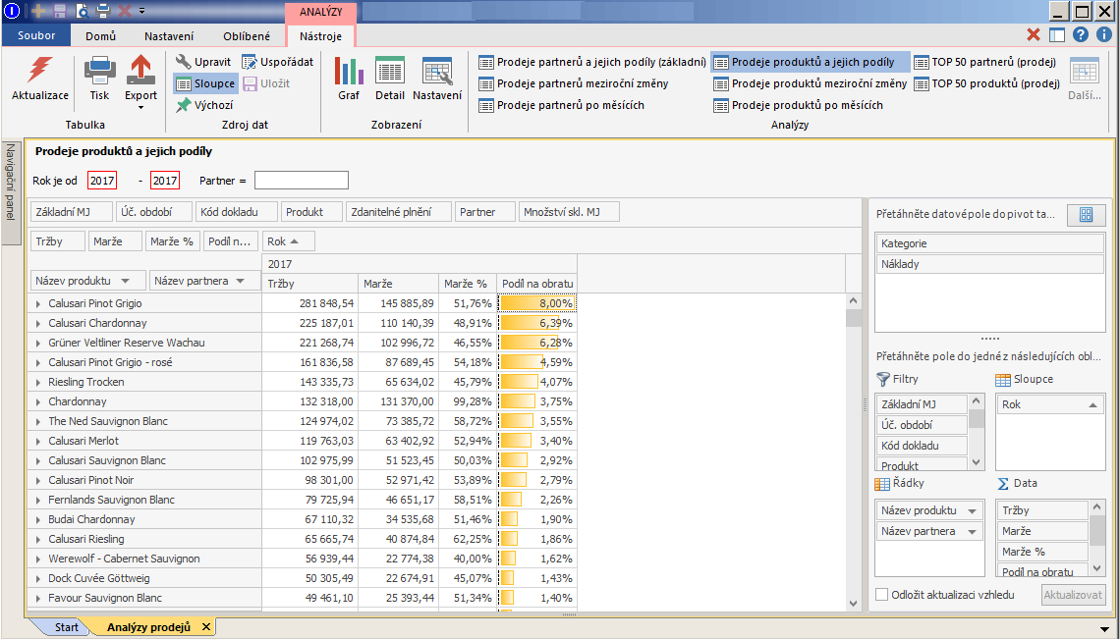Click the Aktualizace lightning icon

pos(40,71)
